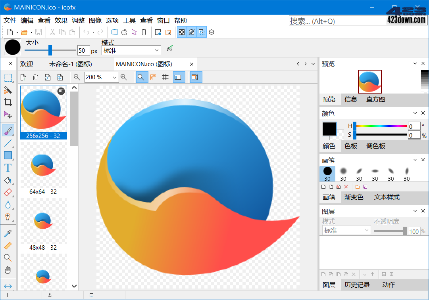This screenshot has height=300, width=429.
Task: Grab the Hand pan tool
Action: click(8, 270)
